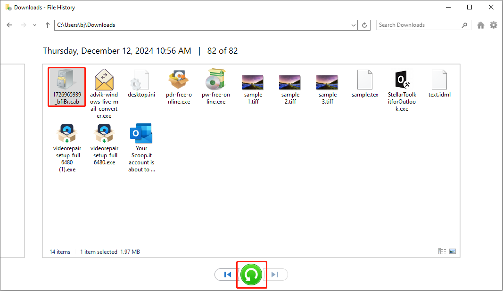Viewport: 503px width, 291px height.
Task: Go to previous version
Action: coord(228,275)
